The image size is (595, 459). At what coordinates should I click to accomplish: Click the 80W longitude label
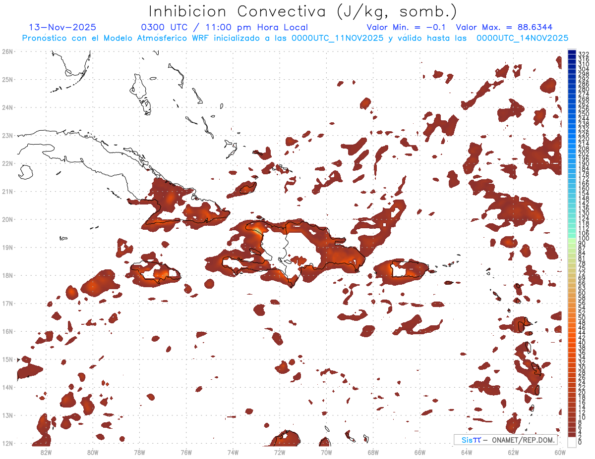tap(92, 452)
